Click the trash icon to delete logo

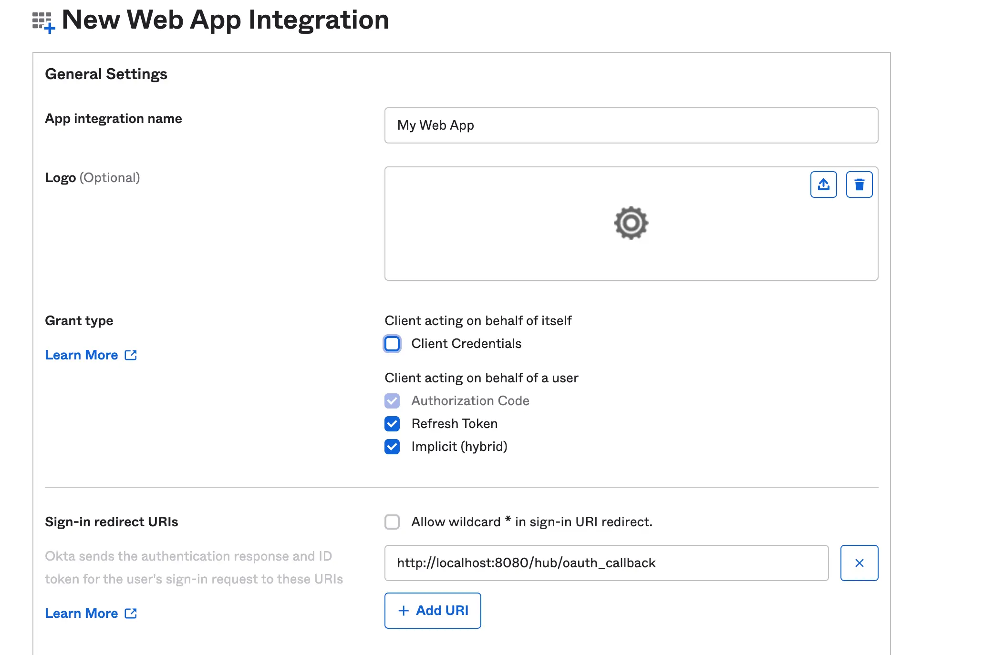point(859,184)
